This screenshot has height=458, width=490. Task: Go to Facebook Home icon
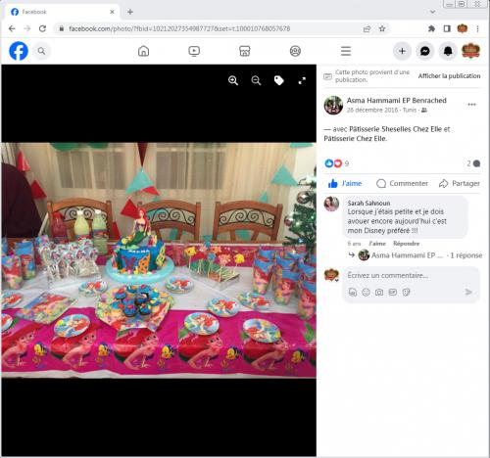click(x=143, y=51)
